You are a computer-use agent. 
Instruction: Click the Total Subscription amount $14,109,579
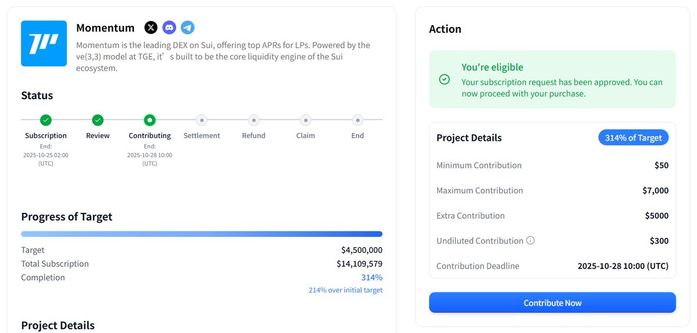point(359,264)
